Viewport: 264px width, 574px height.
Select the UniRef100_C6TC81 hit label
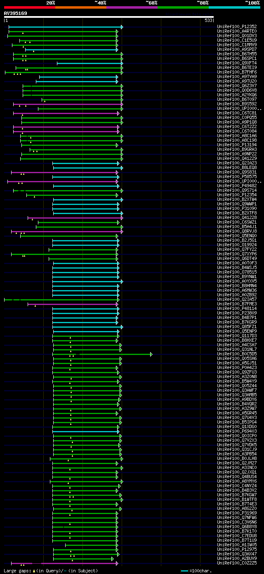tap(237, 113)
